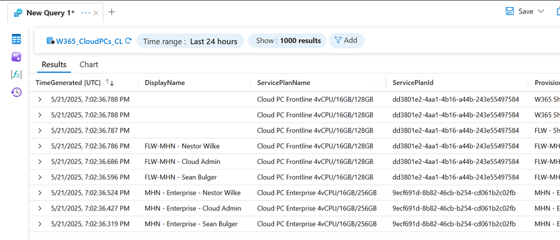
Task: Open the Queries sidebar panel icon
Action: tap(16, 57)
